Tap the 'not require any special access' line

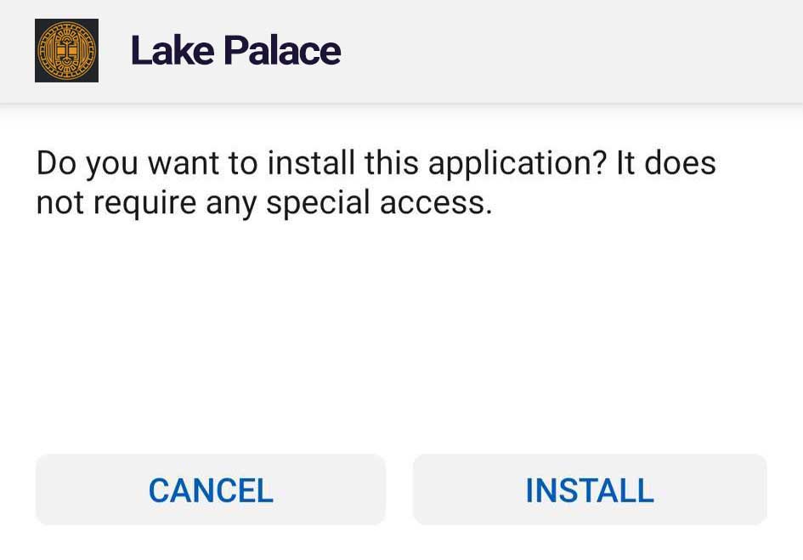[x=264, y=203]
